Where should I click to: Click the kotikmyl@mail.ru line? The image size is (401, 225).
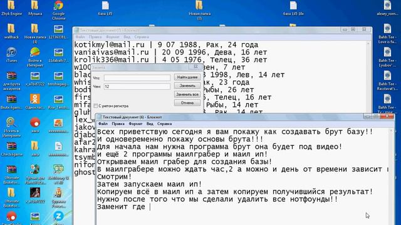point(166,45)
